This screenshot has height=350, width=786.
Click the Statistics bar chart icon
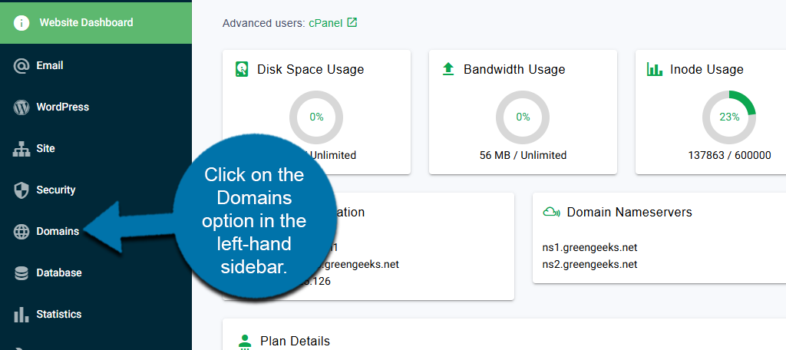tap(21, 315)
